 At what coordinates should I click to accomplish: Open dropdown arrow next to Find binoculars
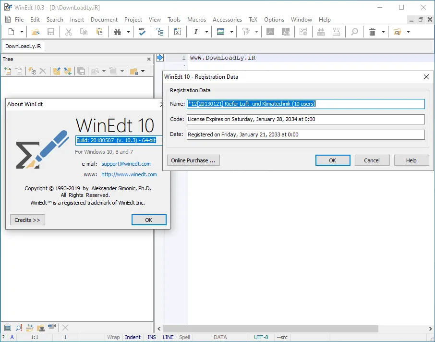point(128,32)
